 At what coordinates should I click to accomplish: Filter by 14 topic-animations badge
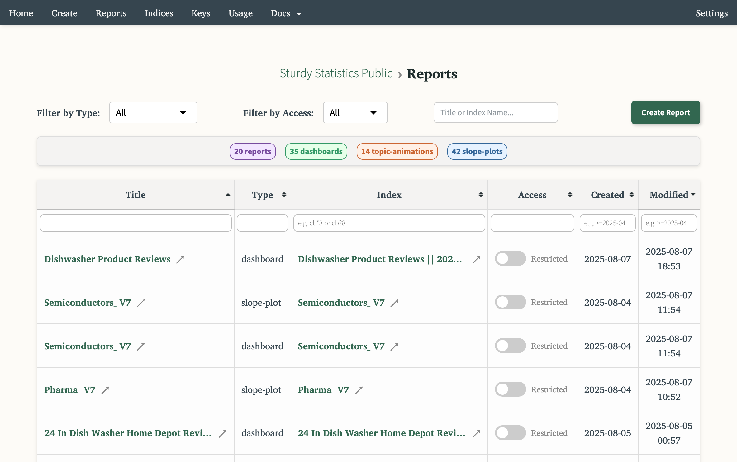(x=397, y=152)
